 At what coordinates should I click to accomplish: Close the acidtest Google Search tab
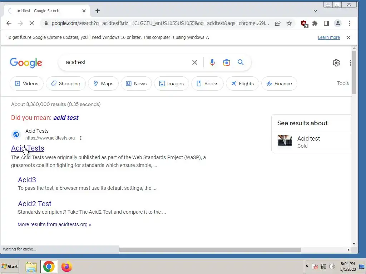[84, 11]
